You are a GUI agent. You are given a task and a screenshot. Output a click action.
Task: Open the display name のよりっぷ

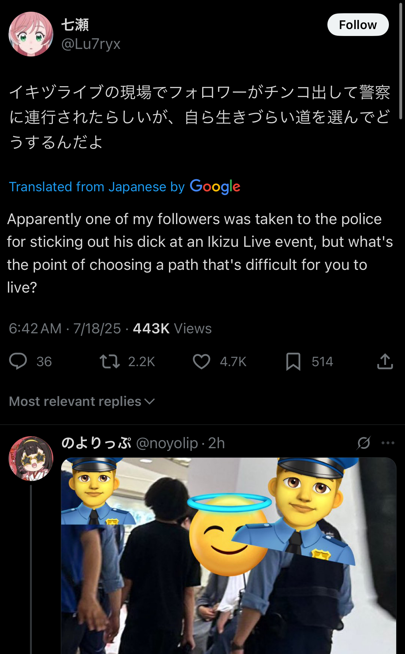click(x=96, y=443)
